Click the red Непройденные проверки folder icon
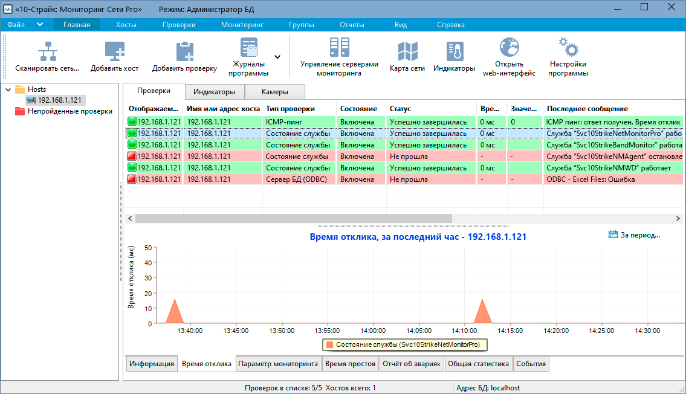This screenshot has height=394, width=686. pyautogui.click(x=20, y=111)
